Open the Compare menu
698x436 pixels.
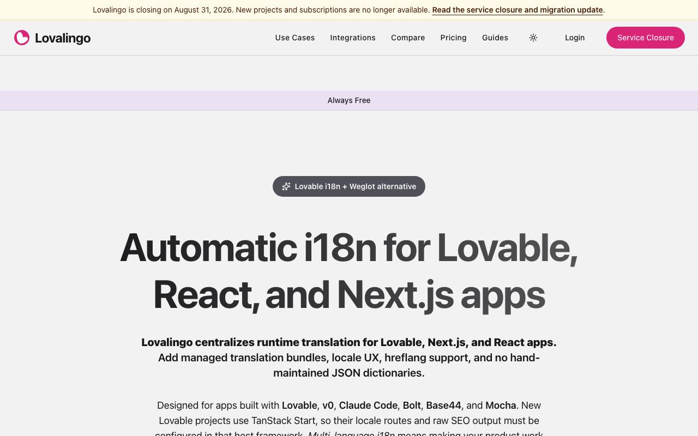pyautogui.click(x=408, y=38)
